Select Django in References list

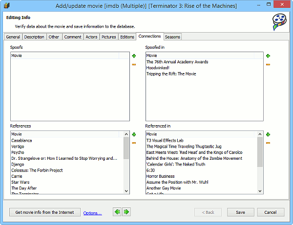tap(18, 164)
